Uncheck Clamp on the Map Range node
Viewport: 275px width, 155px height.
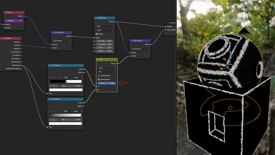97,34
